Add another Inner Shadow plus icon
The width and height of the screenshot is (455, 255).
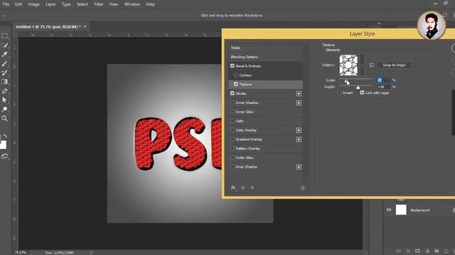pos(299,103)
